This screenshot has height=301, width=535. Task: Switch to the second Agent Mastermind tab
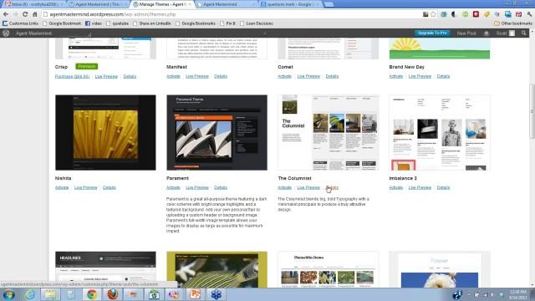97,4
